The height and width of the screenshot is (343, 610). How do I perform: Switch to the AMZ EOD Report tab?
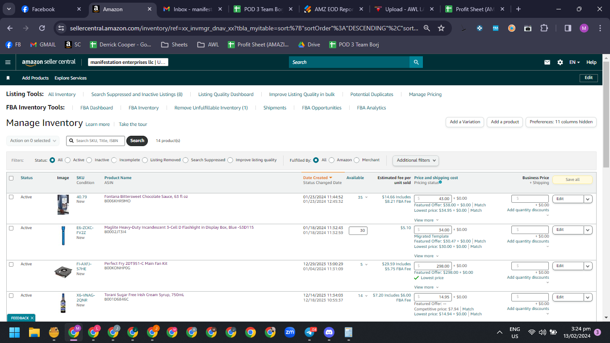[x=333, y=9]
